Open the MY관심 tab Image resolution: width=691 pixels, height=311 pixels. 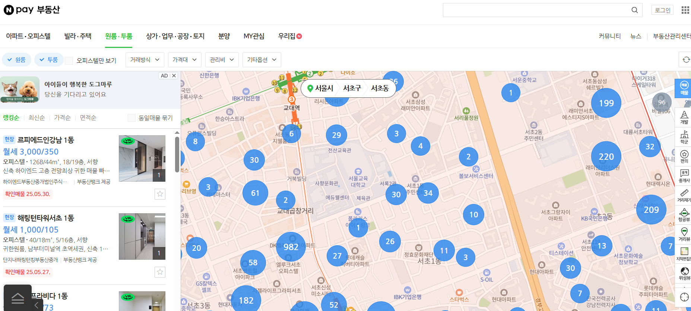click(254, 36)
